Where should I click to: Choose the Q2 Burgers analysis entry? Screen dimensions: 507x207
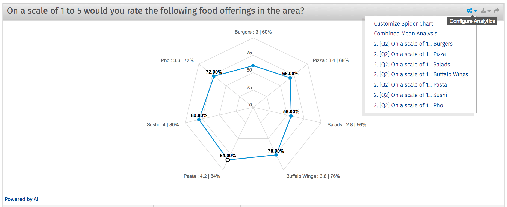(x=413, y=44)
